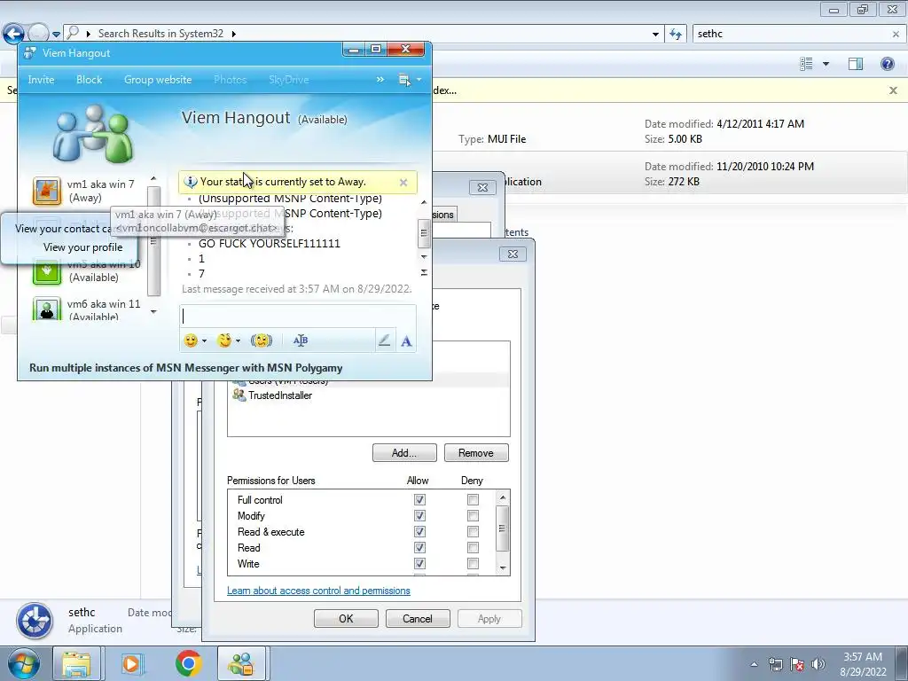Click Remove in Permissions dialog
The image size is (908, 681).
click(476, 453)
